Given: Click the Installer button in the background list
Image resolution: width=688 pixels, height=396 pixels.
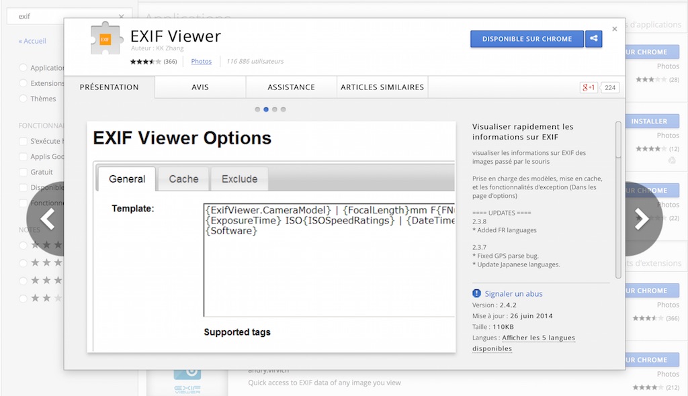Looking at the screenshot, I should pos(649,121).
